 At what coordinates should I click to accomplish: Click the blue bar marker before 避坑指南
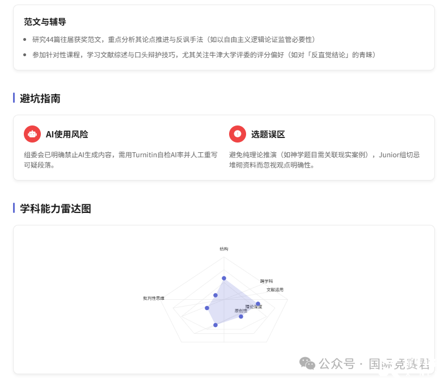[x=14, y=98]
